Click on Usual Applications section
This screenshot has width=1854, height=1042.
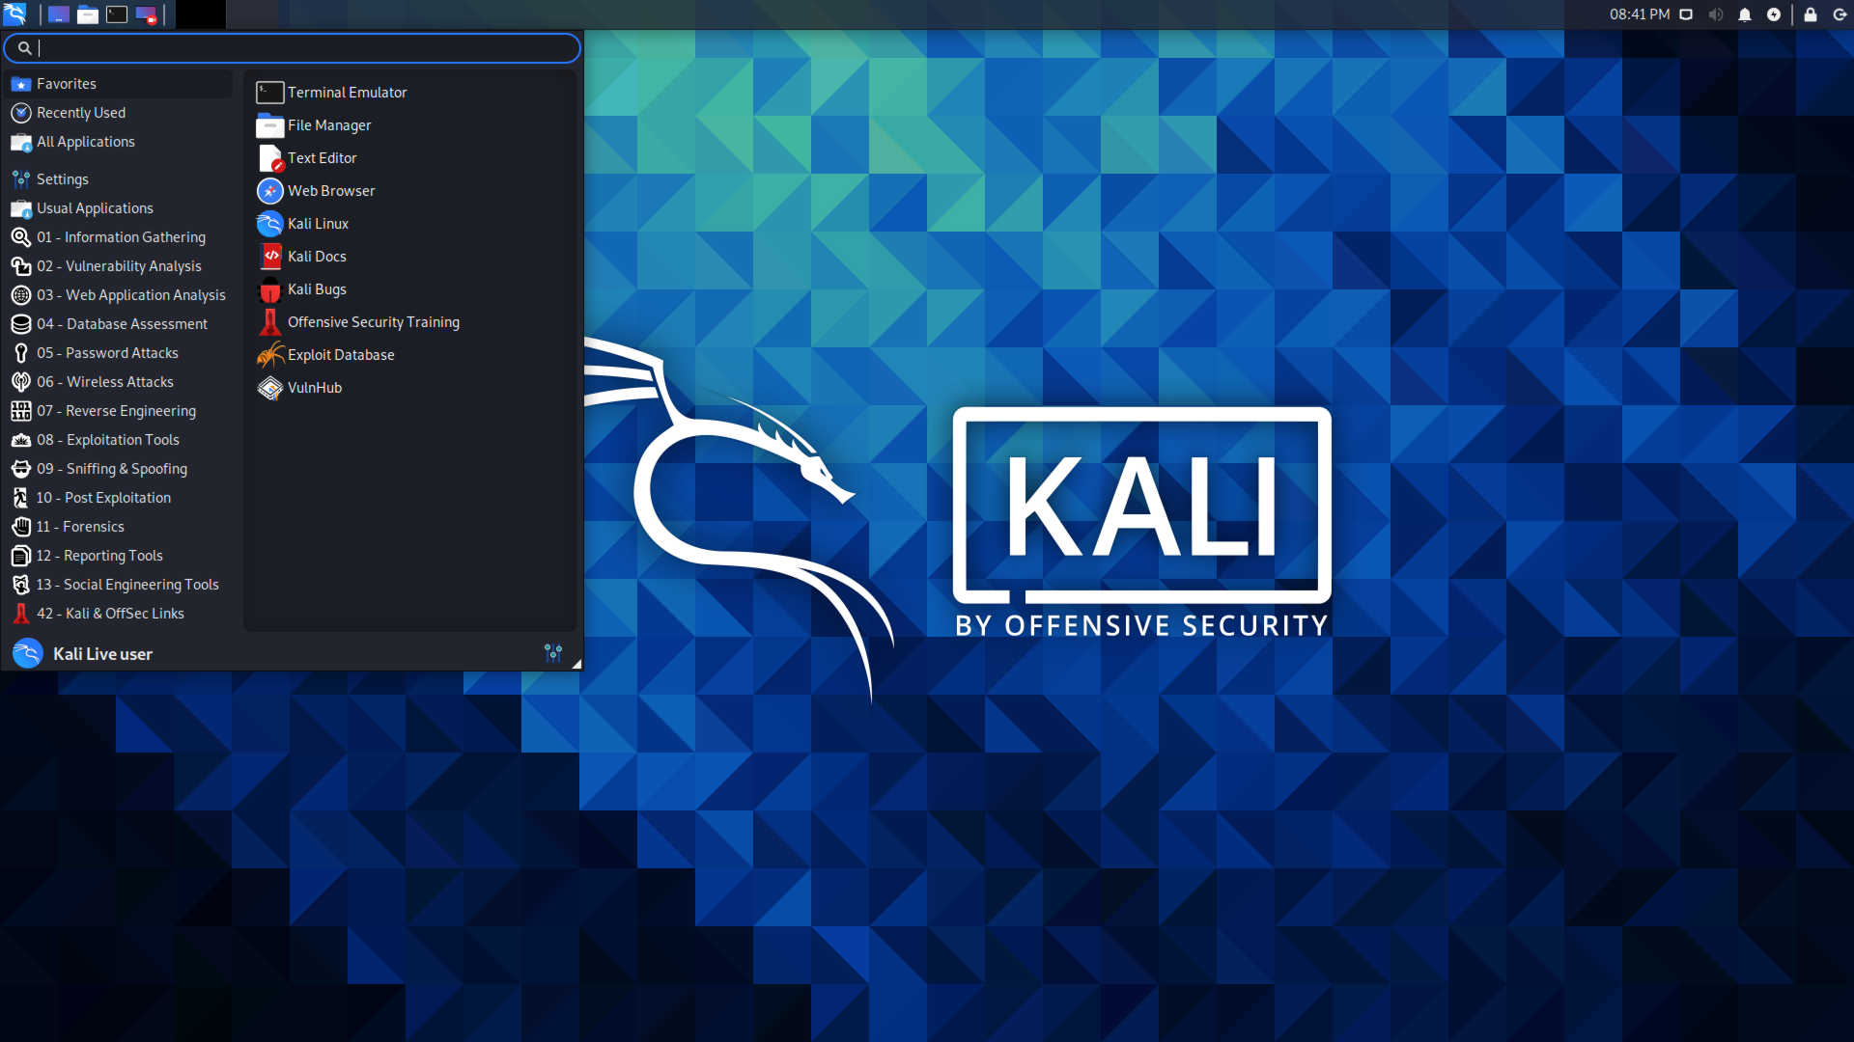tap(96, 207)
